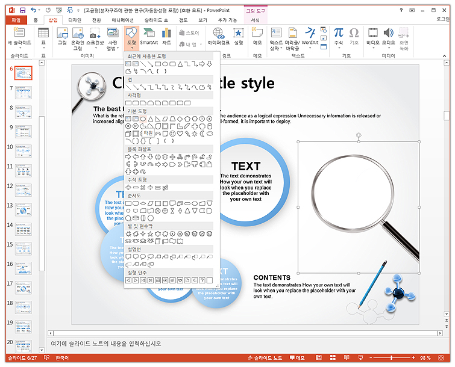This screenshot has height=367, width=455.
Task: Pick the four-way quad arrow shape
Action: point(172,156)
